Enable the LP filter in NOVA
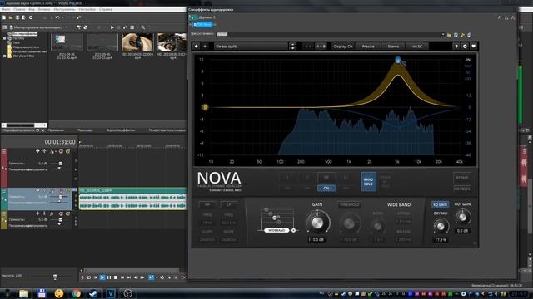 [229, 204]
